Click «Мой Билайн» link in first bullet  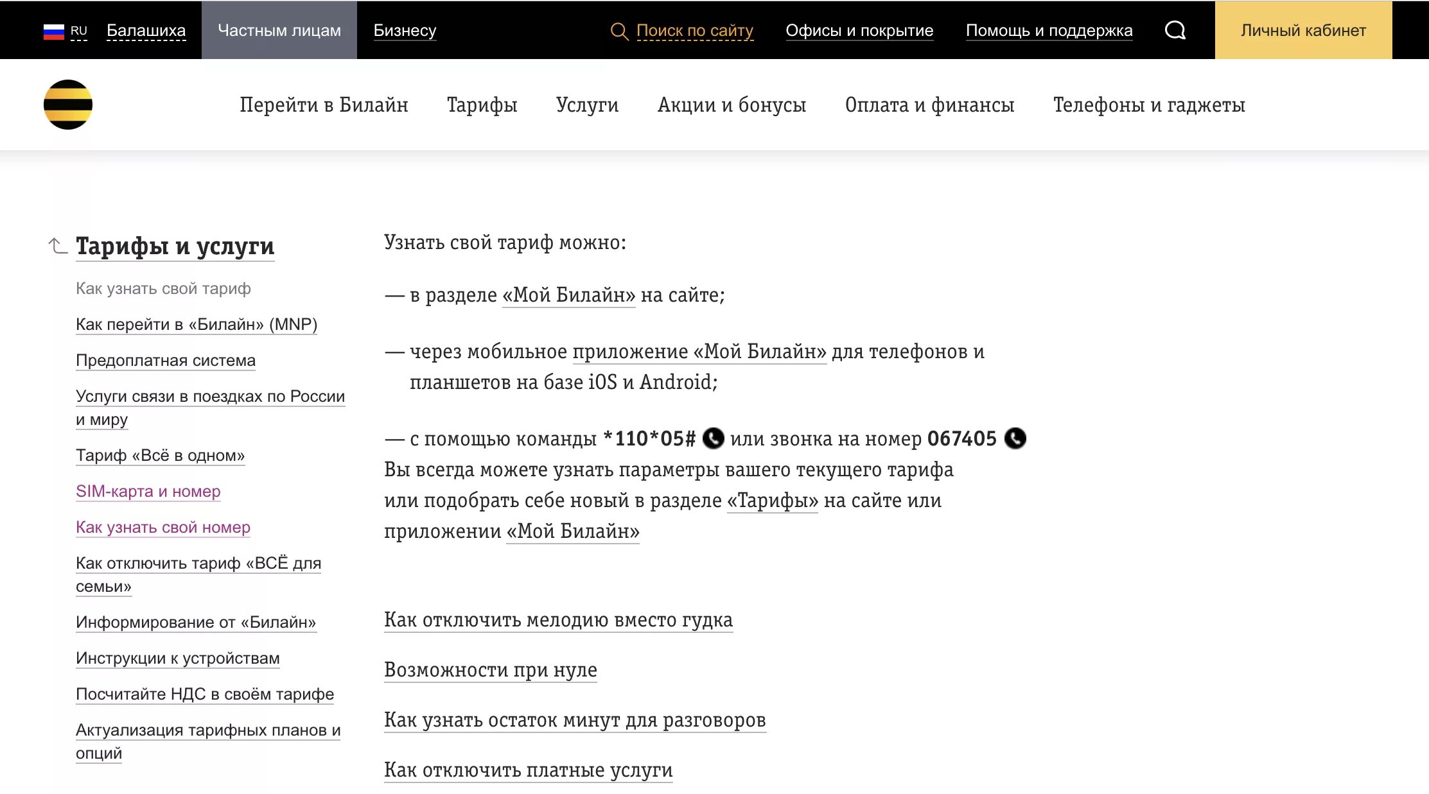coord(568,295)
